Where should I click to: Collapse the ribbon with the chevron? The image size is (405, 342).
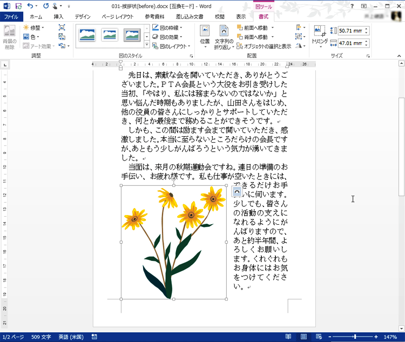pos(399,56)
